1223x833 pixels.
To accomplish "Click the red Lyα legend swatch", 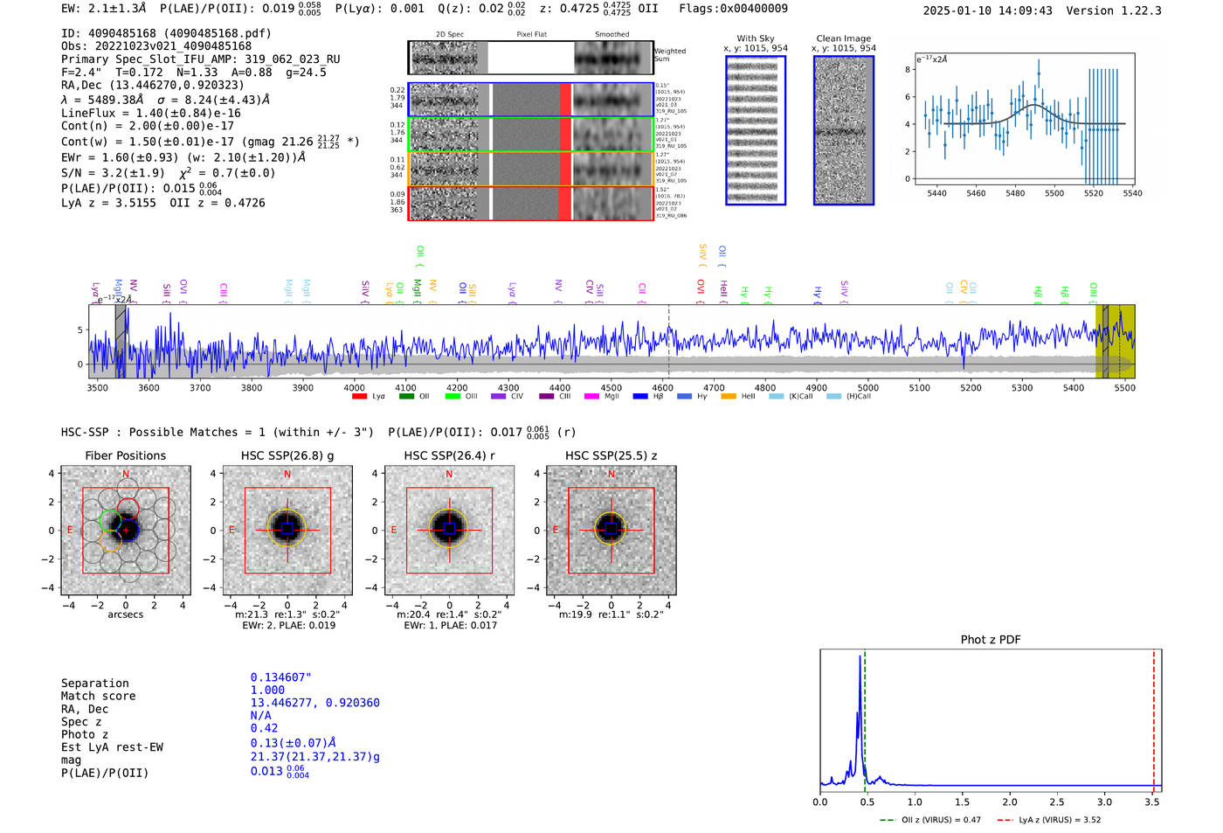I will [x=359, y=396].
